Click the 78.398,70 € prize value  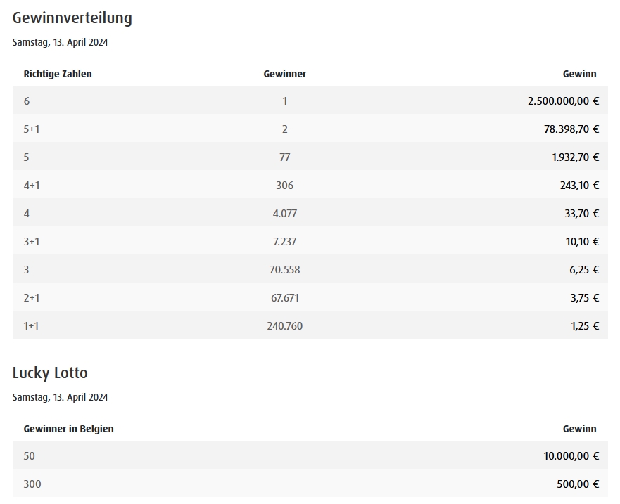[571, 129]
